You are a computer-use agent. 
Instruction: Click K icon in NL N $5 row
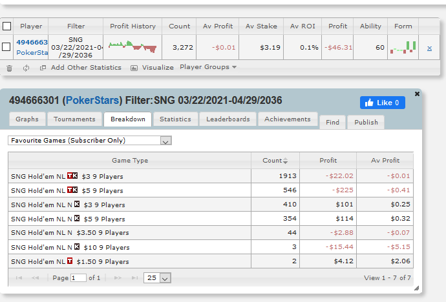tap(77, 218)
